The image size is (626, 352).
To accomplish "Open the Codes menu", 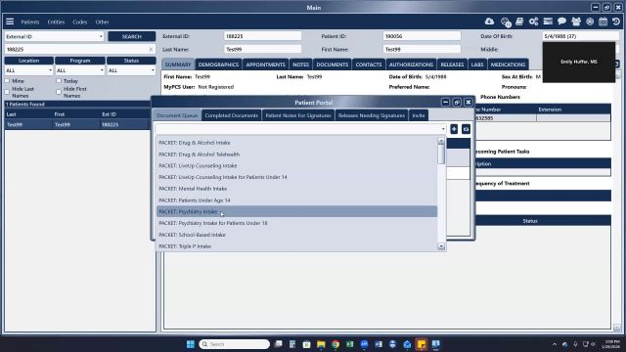I will coord(80,22).
